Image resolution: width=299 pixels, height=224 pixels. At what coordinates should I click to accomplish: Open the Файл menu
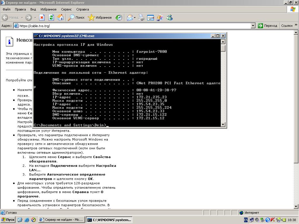[x=6, y=9]
